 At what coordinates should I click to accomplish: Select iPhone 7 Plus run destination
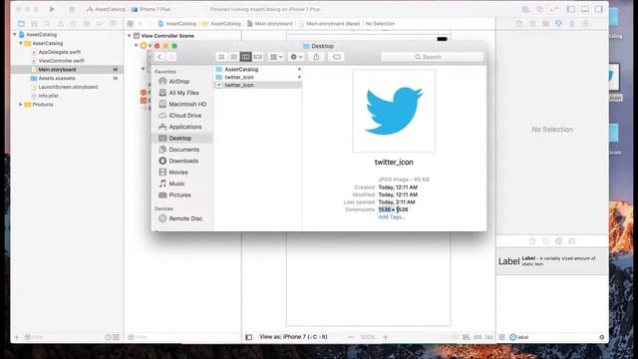click(x=151, y=9)
